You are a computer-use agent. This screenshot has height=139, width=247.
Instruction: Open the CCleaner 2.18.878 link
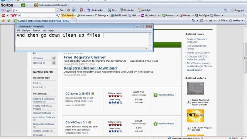coord(78,93)
